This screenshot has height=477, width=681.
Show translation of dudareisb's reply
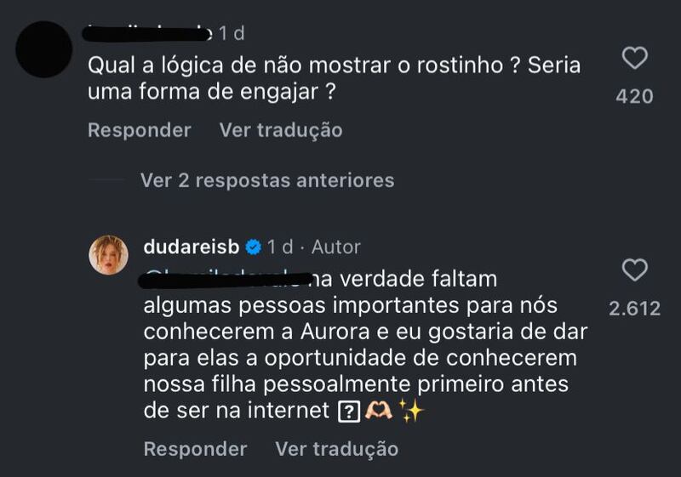click(336, 448)
